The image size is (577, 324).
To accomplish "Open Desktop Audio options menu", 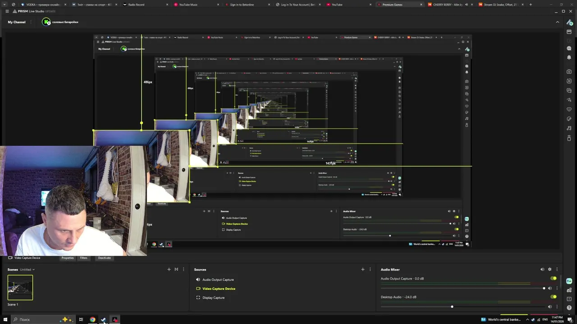I will click(557, 306).
